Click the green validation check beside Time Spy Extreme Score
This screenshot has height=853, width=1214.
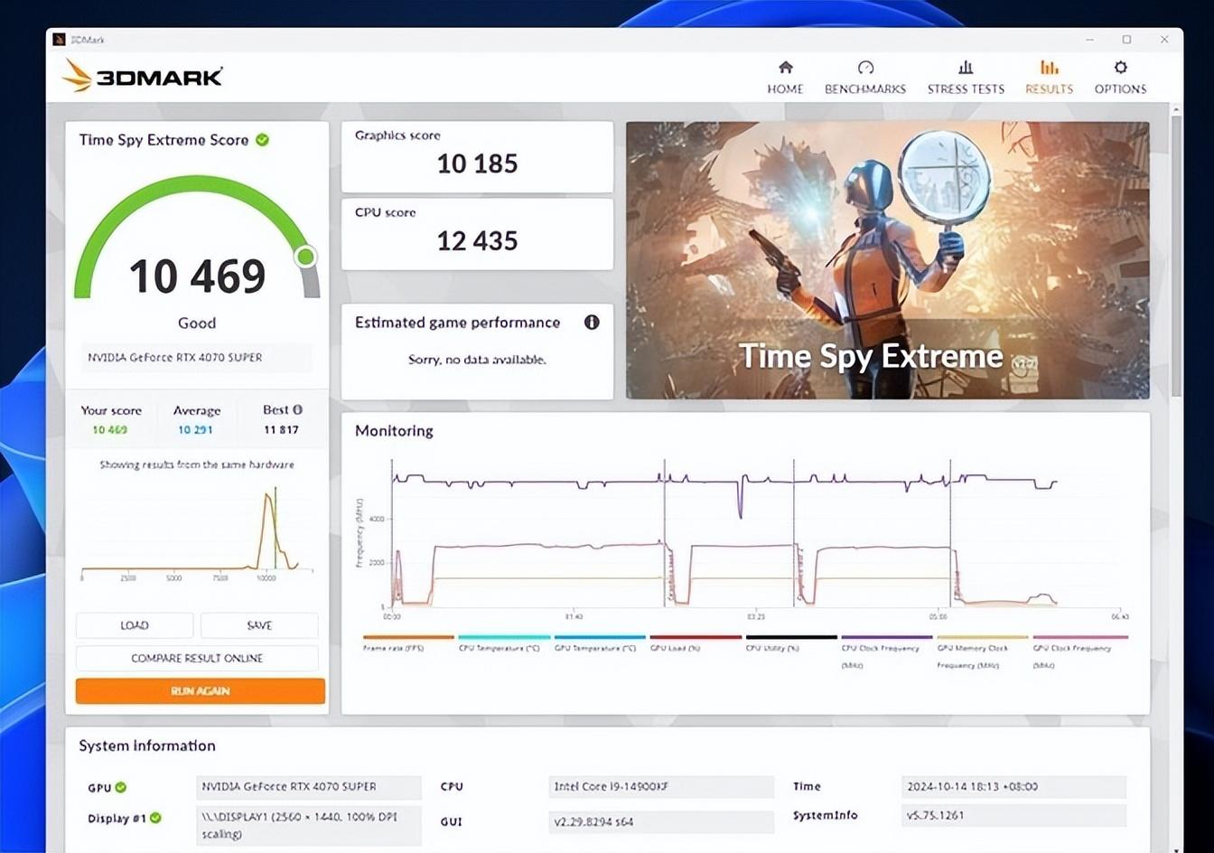pyautogui.click(x=262, y=140)
